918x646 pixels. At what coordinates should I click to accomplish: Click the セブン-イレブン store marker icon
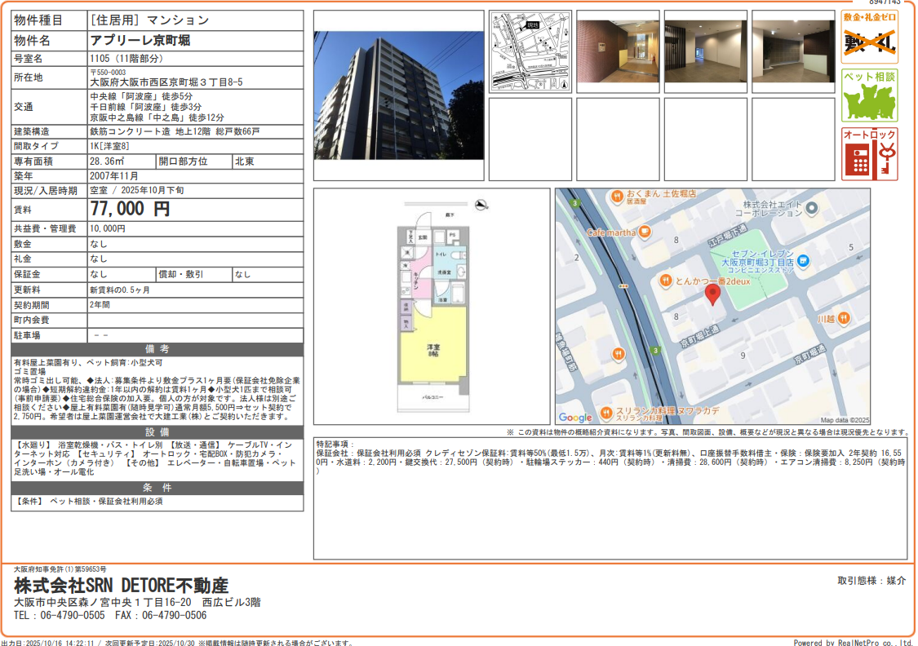point(803,262)
